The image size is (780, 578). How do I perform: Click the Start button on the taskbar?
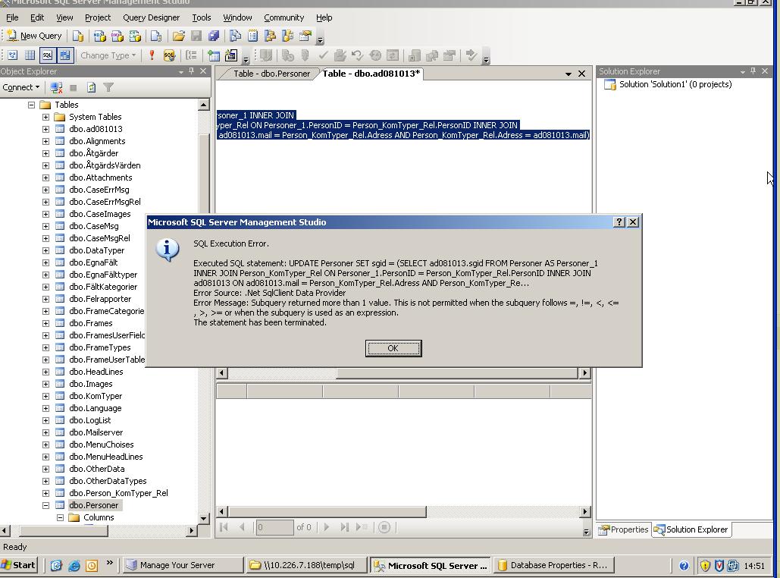tap(19, 566)
